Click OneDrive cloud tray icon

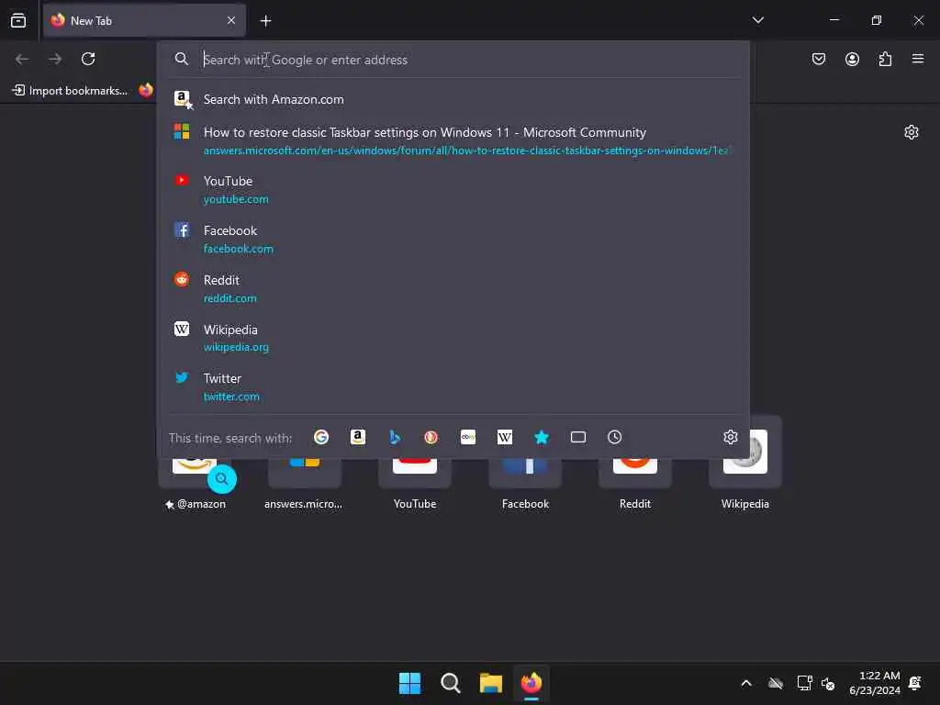[776, 683]
